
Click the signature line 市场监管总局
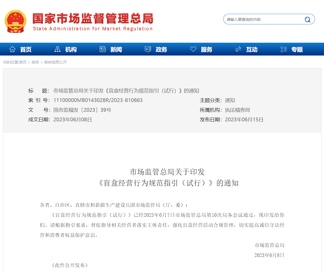pos(269,245)
